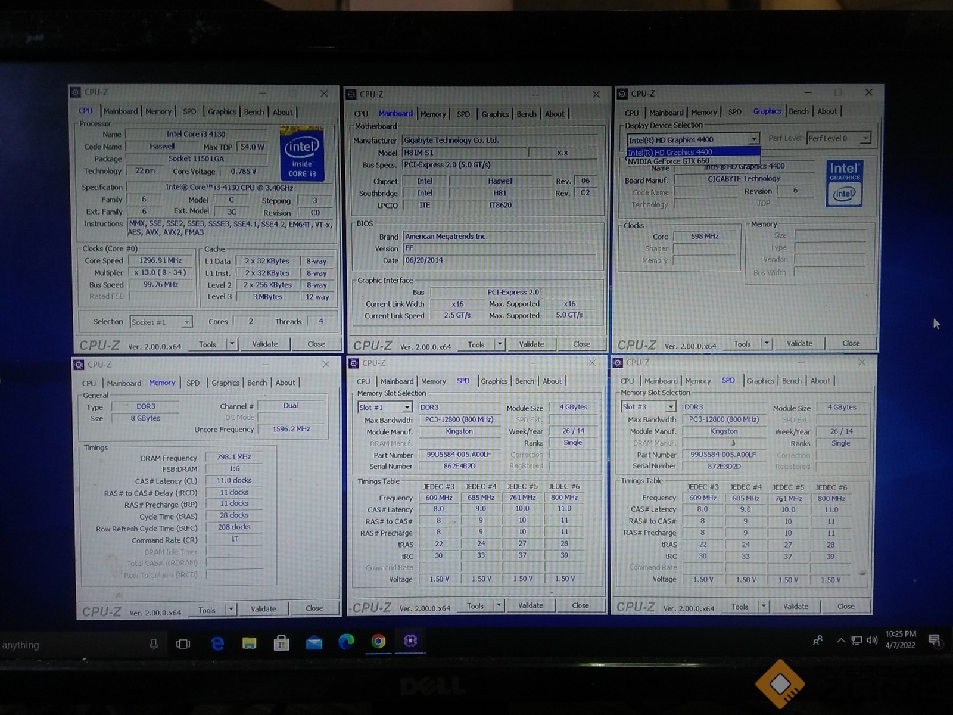Click the CPU-Z title icon of Graphics window
953x715 pixels.
623,94
